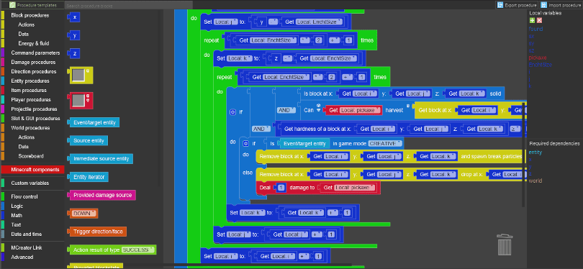
Task: Grab the Trigger direction/face block
Action: (x=97, y=232)
